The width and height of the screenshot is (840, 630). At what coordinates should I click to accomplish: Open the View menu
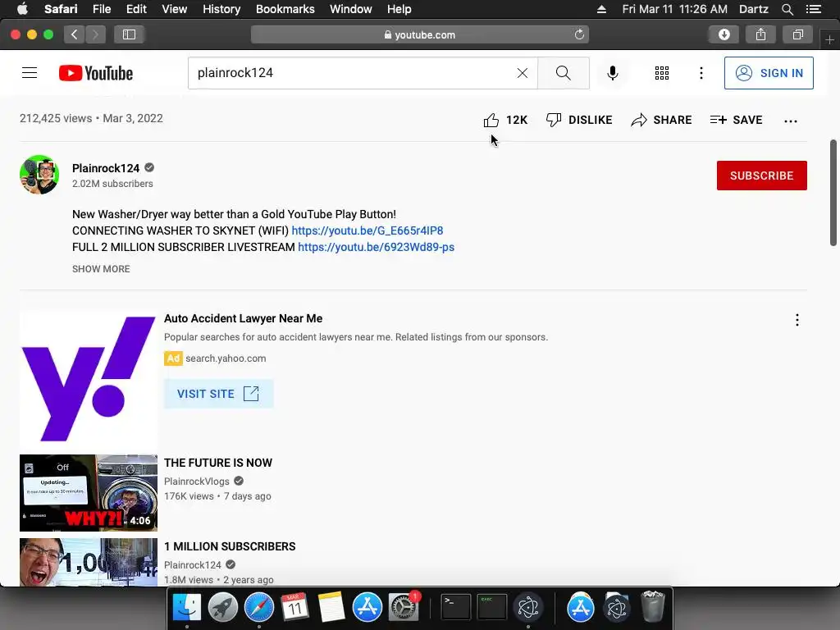tap(175, 9)
